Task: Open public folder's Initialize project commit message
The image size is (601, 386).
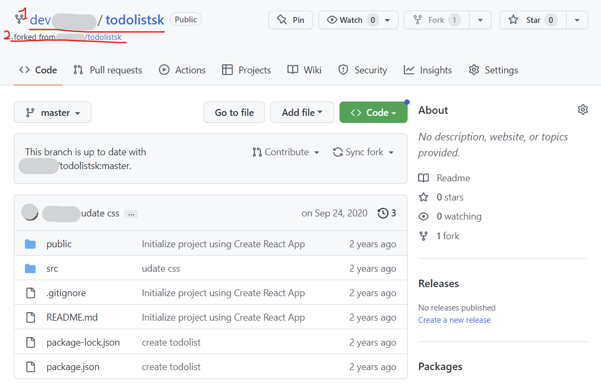Action: 224,244
